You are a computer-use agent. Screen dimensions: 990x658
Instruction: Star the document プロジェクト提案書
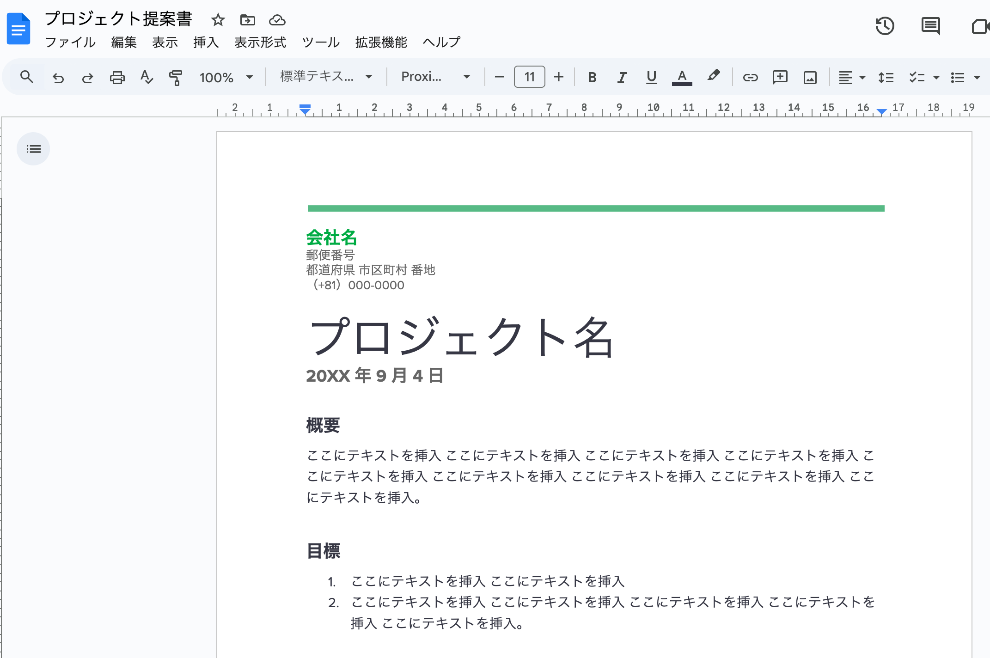pyautogui.click(x=218, y=20)
